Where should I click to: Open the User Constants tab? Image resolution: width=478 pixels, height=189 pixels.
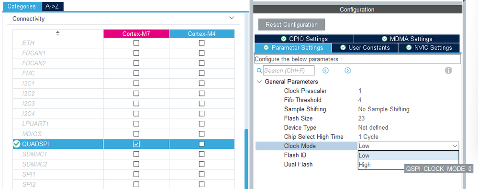click(365, 48)
